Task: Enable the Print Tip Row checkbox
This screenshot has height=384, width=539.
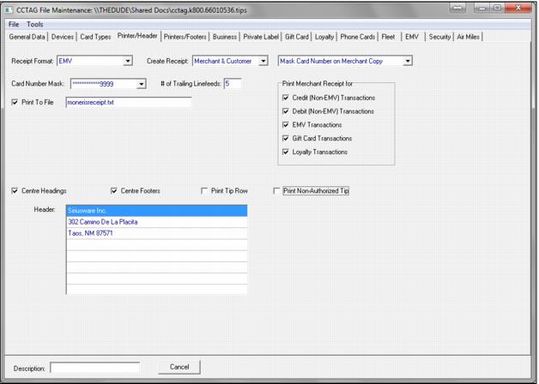Action: click(204, 191)
